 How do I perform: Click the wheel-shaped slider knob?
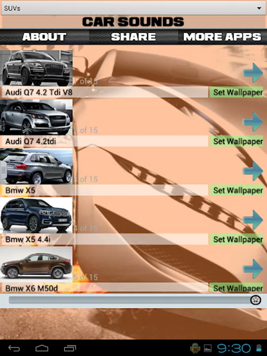(256, 300)
